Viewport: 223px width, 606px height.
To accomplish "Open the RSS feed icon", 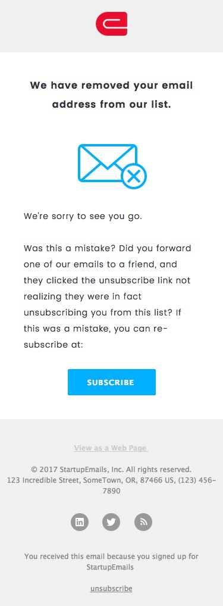I will [143, 522].
